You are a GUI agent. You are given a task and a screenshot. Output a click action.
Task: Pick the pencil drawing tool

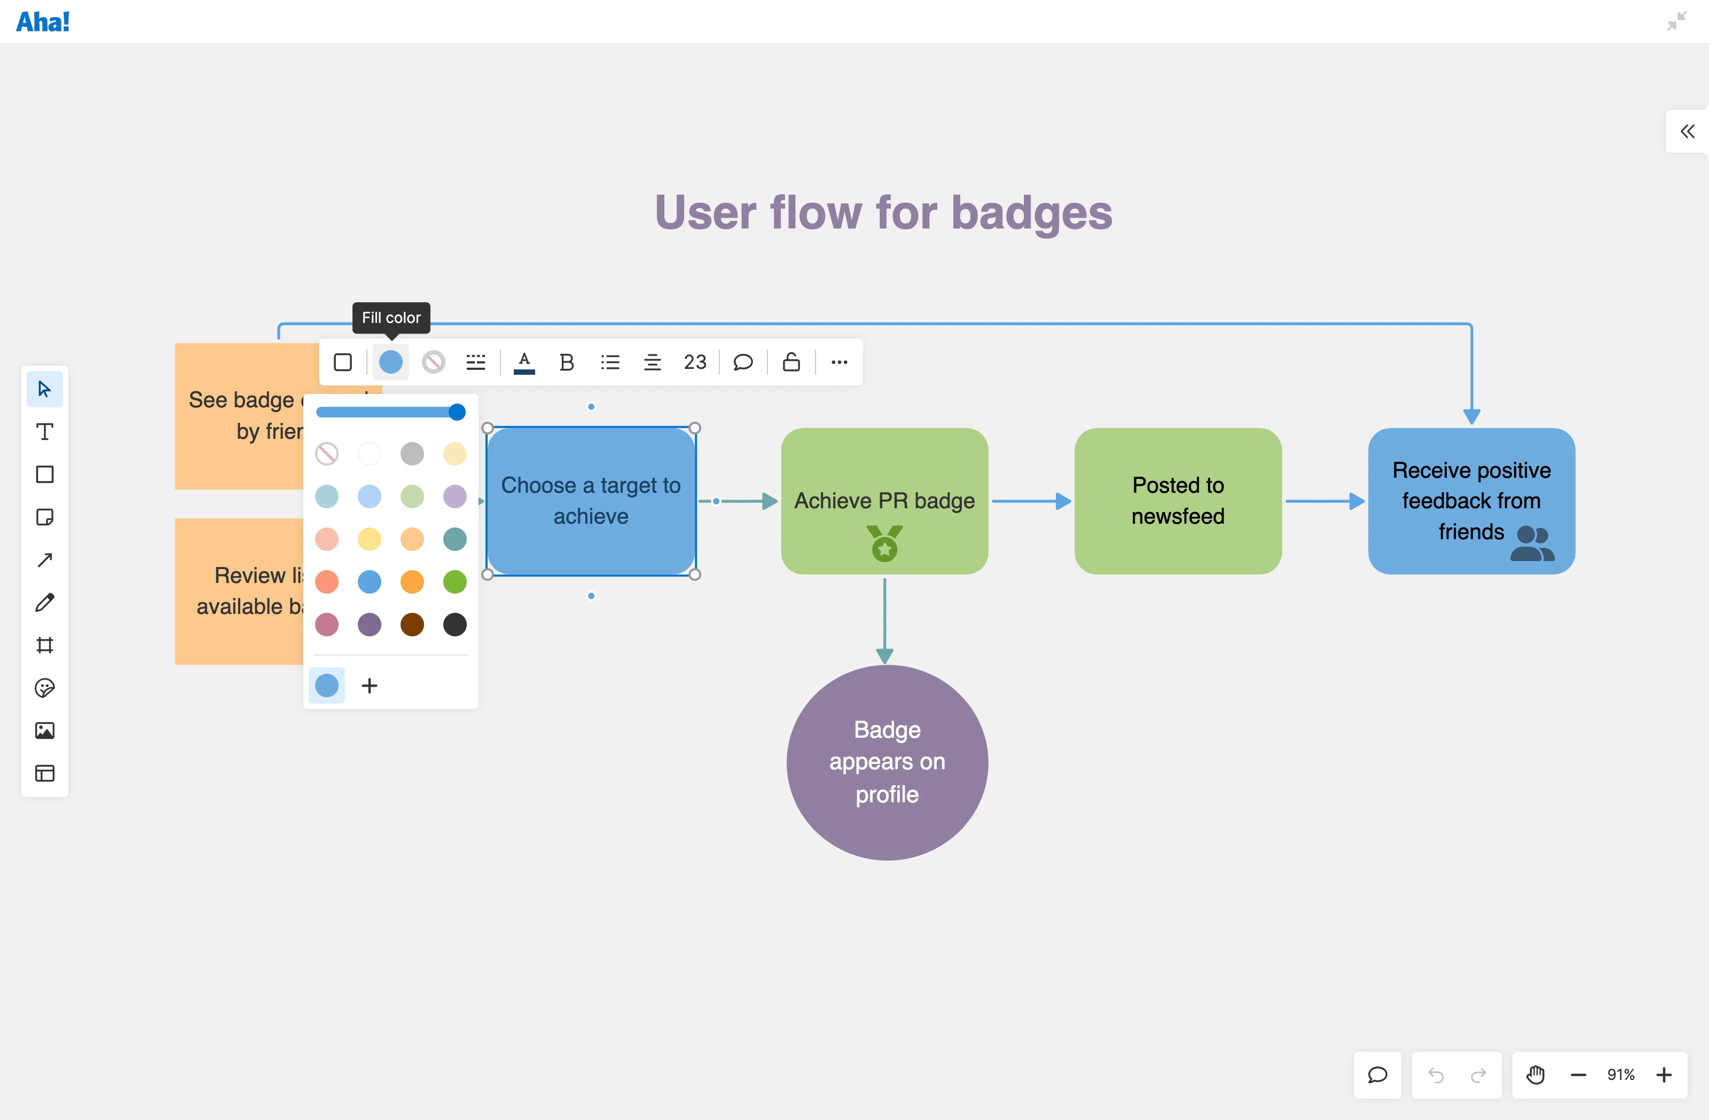coord(44,602)
